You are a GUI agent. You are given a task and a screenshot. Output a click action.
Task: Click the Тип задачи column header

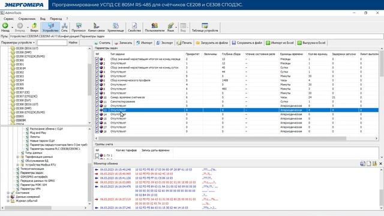click(118, 54)
